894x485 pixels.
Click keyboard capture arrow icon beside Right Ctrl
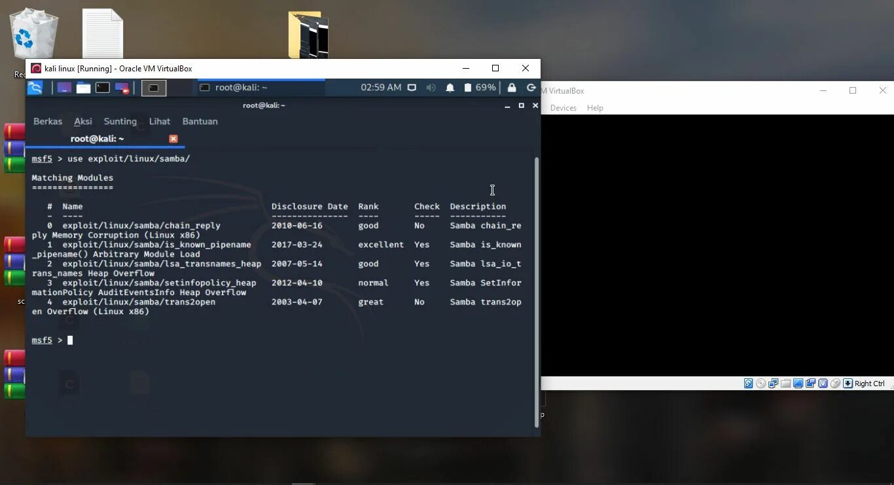[x=848, y=384]
